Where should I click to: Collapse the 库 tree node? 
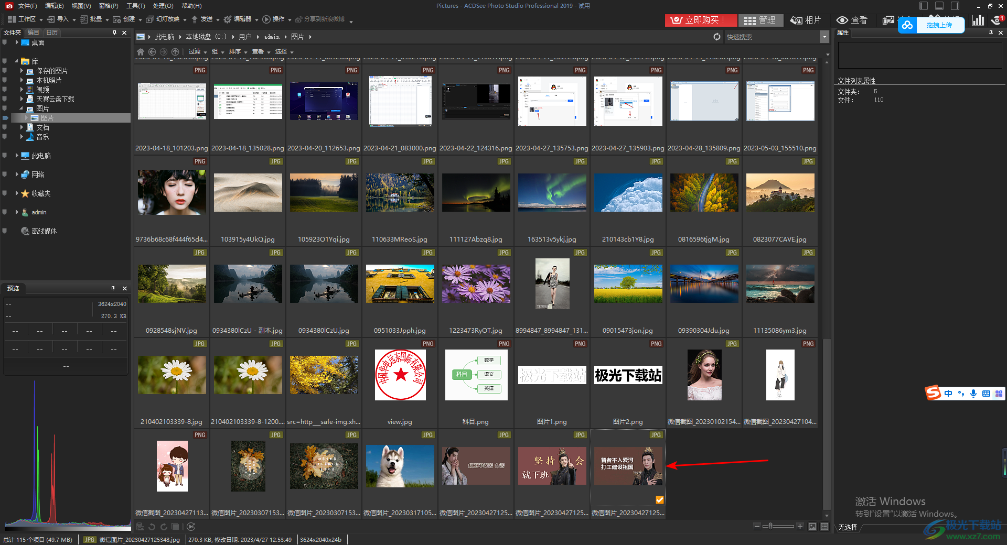17,61
